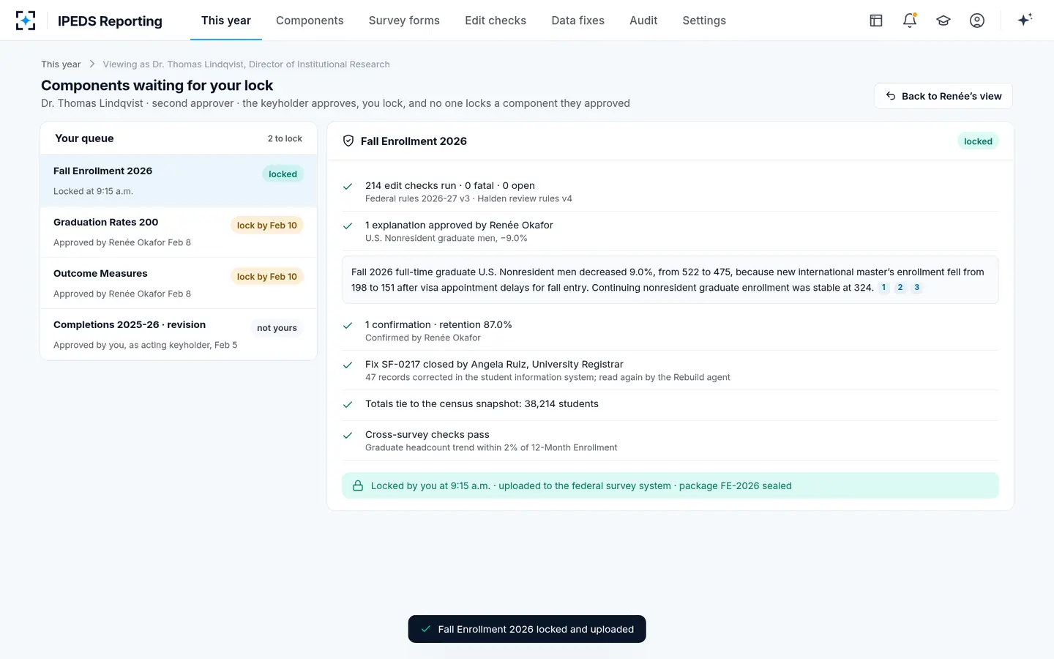The height and width of the screenshot is (659, 1054).
Task: Open citation 1 in the explanation text
Action: (883, 288)
